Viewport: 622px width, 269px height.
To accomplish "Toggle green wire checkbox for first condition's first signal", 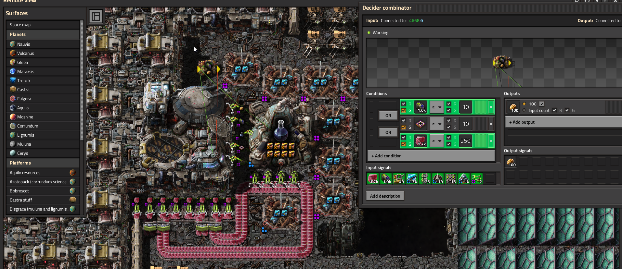I will coord(404,110).
